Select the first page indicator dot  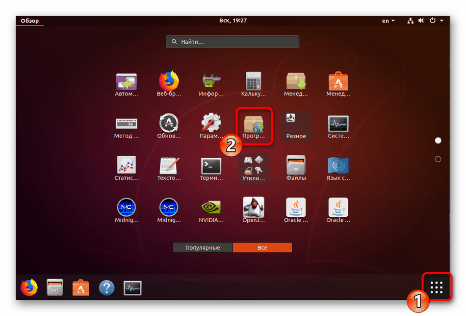pos(438,140)
